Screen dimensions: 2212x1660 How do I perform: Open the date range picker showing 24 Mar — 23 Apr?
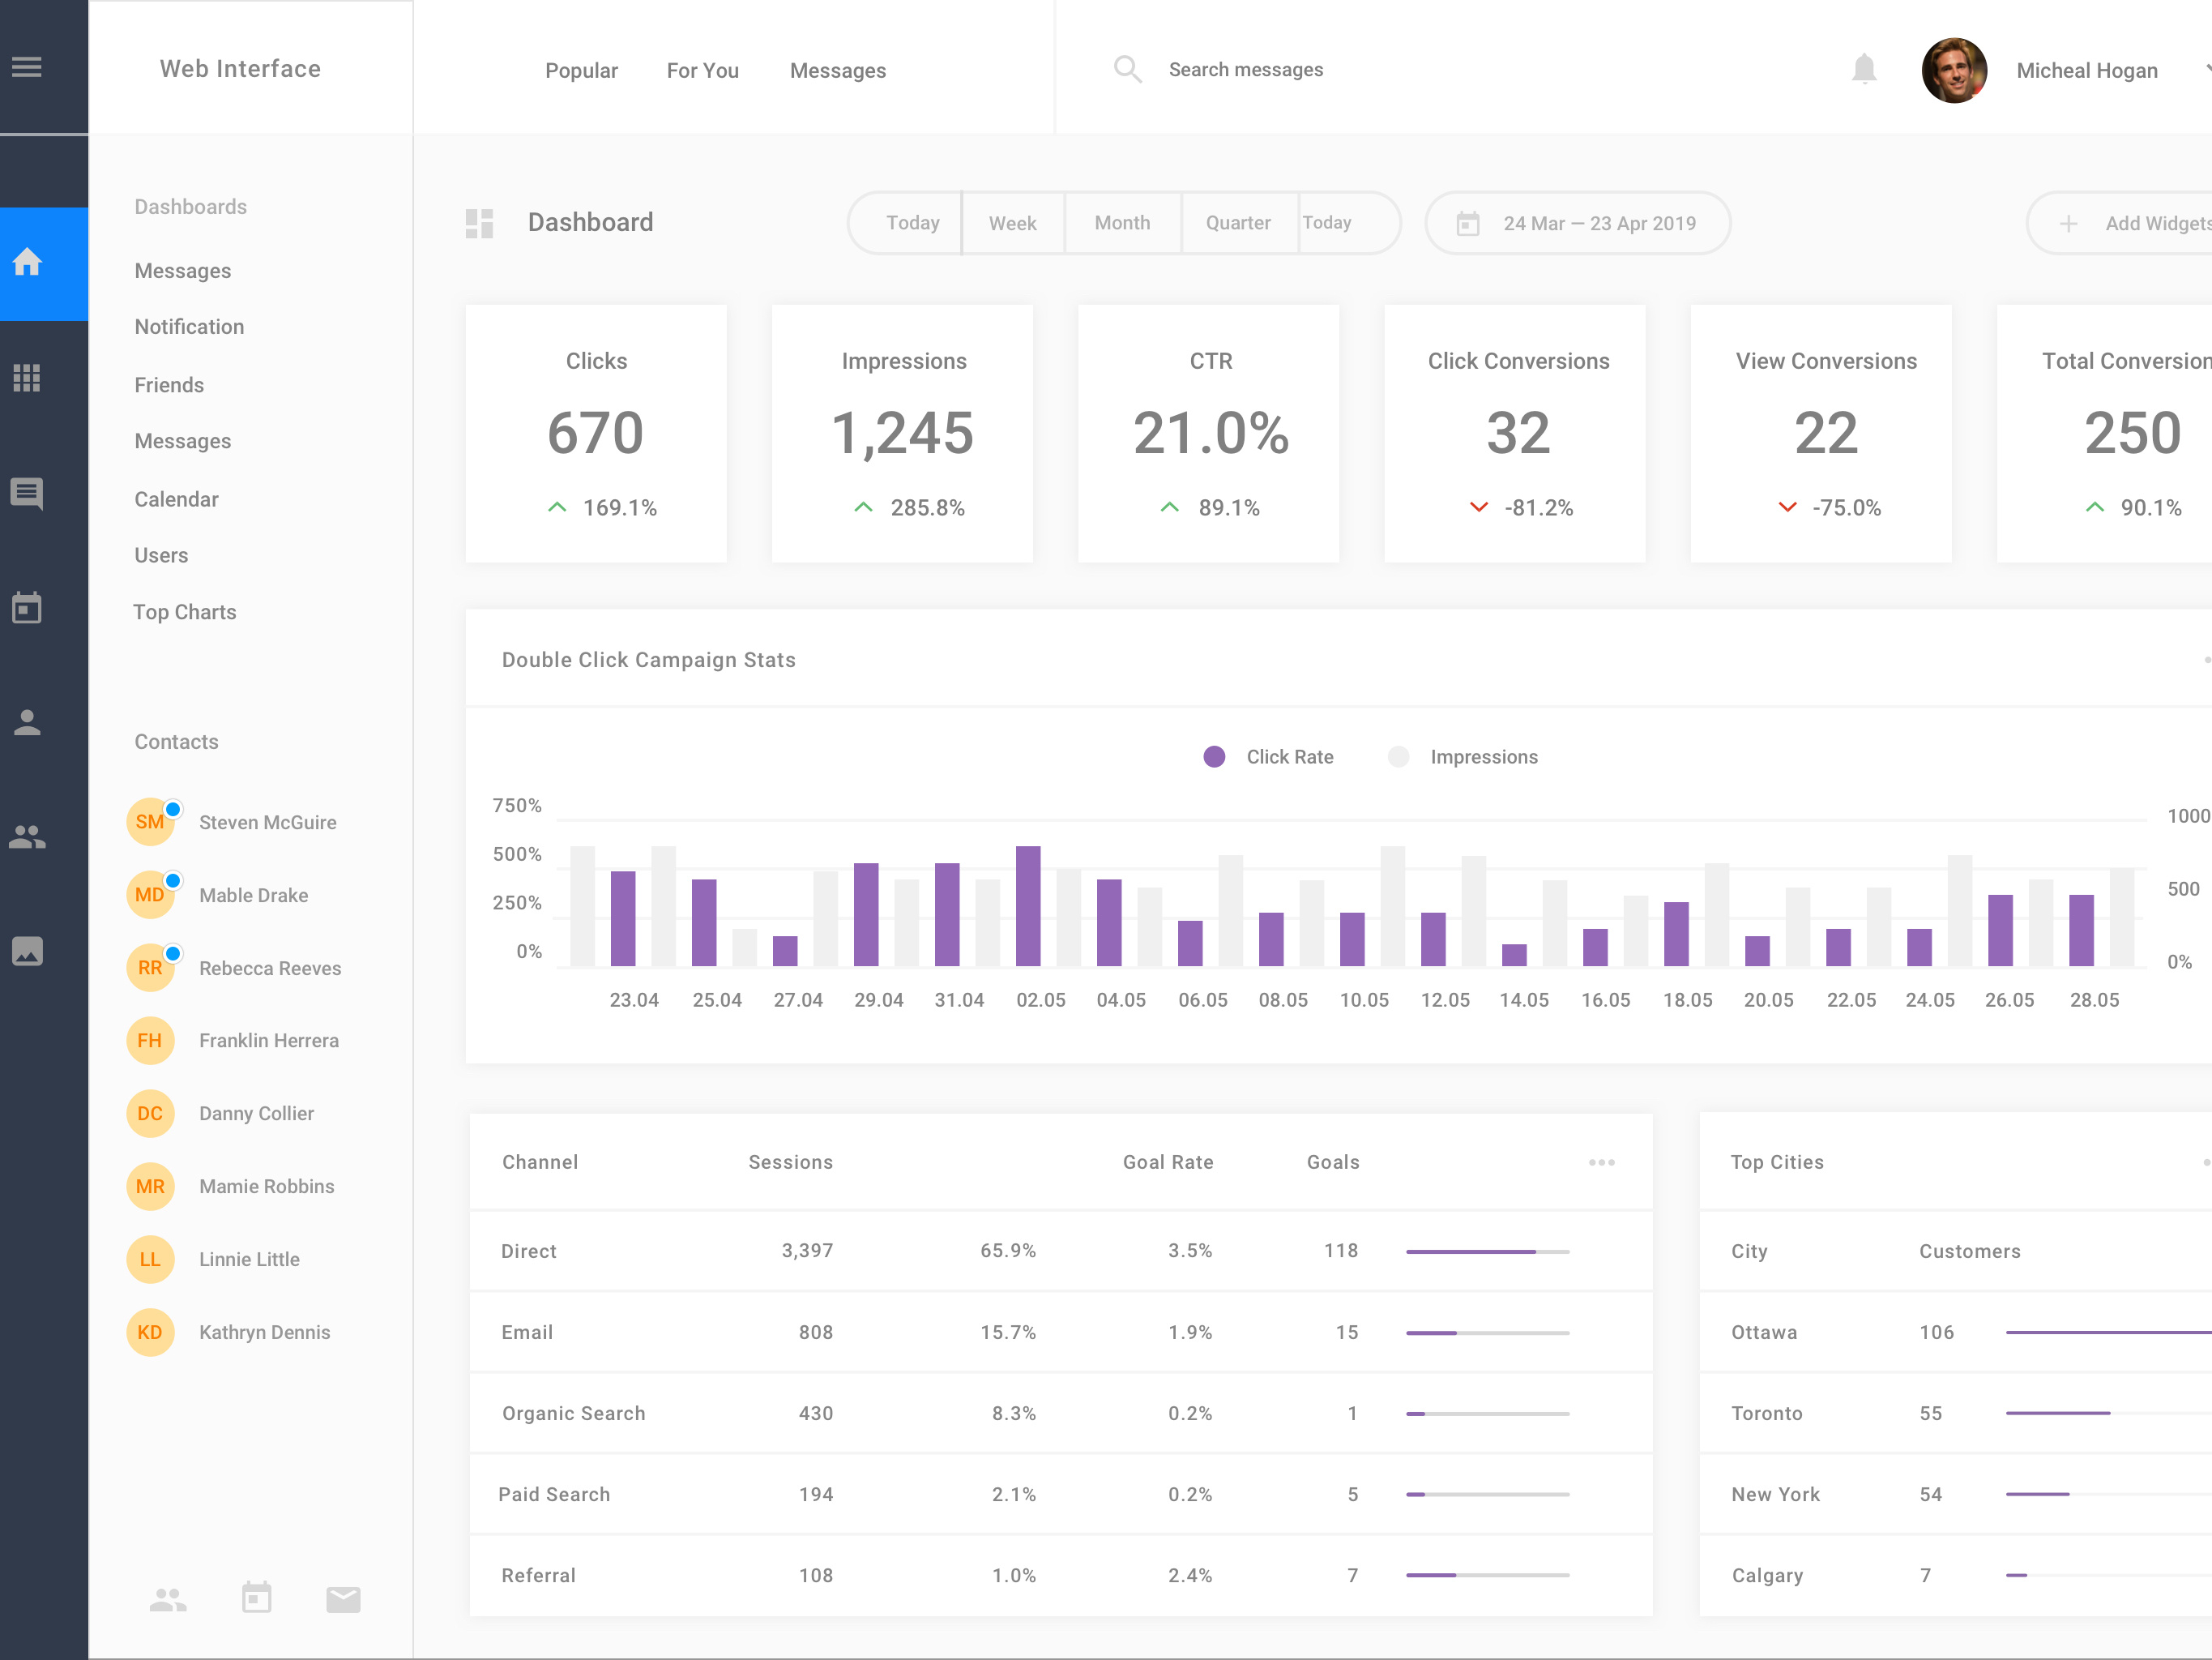click(1578, 223)
